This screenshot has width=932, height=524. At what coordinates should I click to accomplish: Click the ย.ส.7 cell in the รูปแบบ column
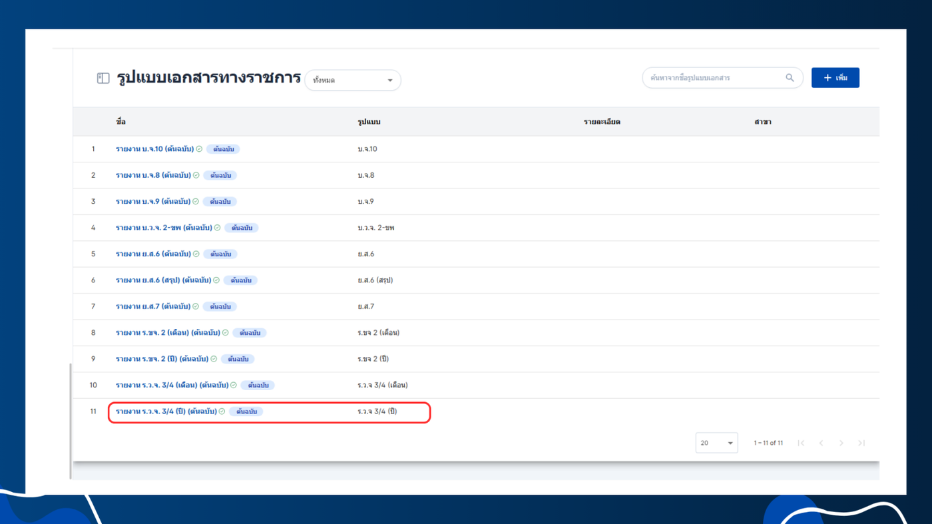[x=366, y=306]
